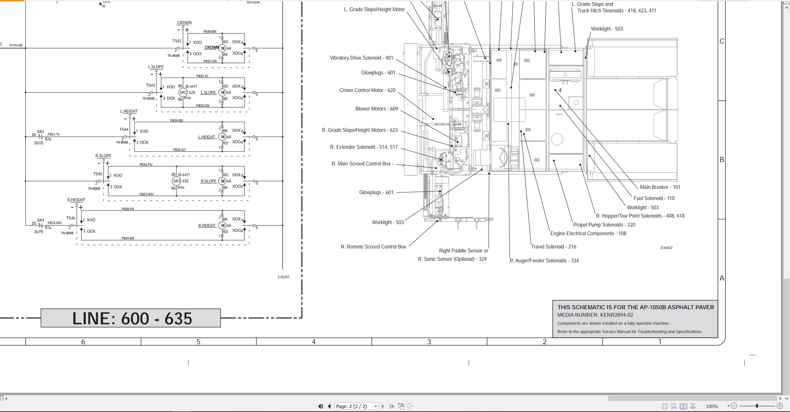The height and width of the screenshot is (412, 790).
Task: Switch to continuous facing layout
Action: tap(693, 406)
